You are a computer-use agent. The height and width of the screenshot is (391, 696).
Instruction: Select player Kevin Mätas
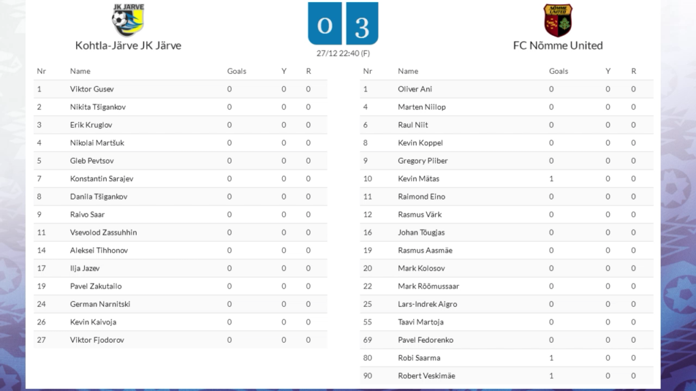[419, 179]
